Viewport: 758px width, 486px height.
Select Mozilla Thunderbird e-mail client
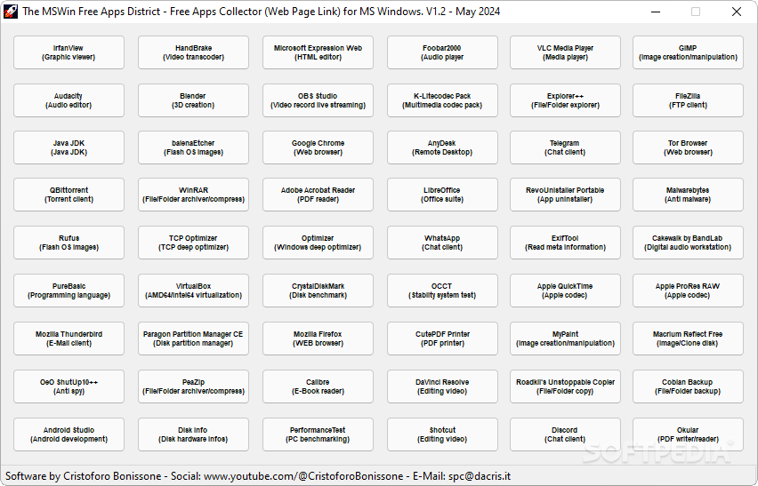(x=69, y=339)
